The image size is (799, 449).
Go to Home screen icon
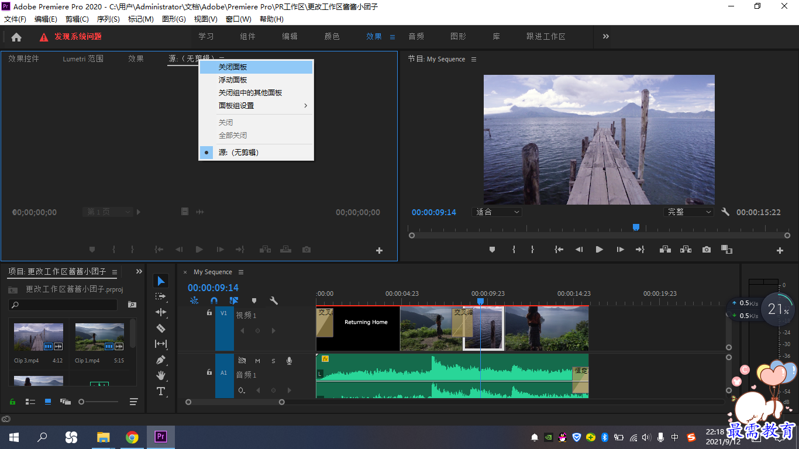[16, 37]
